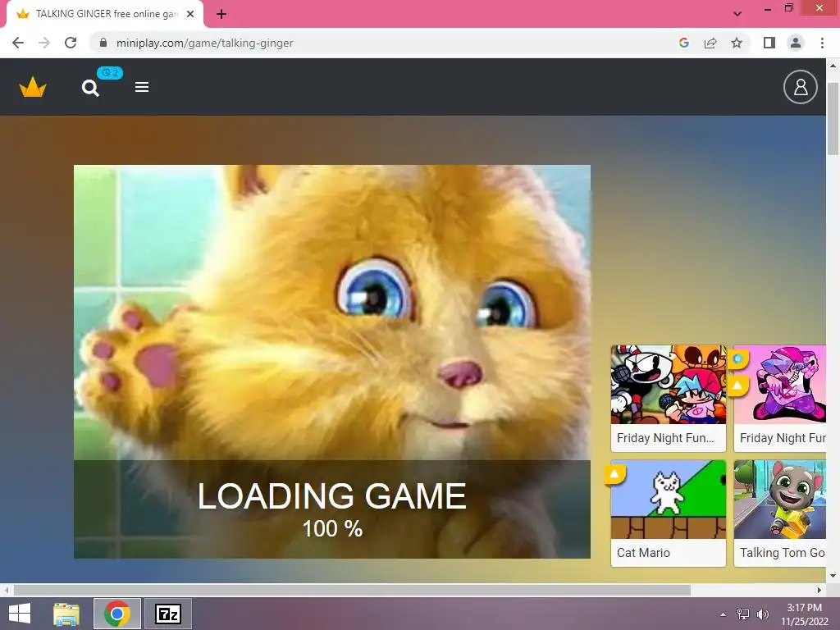
Task: Click the vertical page scrollbar thumb
Action: coord(833,119)
